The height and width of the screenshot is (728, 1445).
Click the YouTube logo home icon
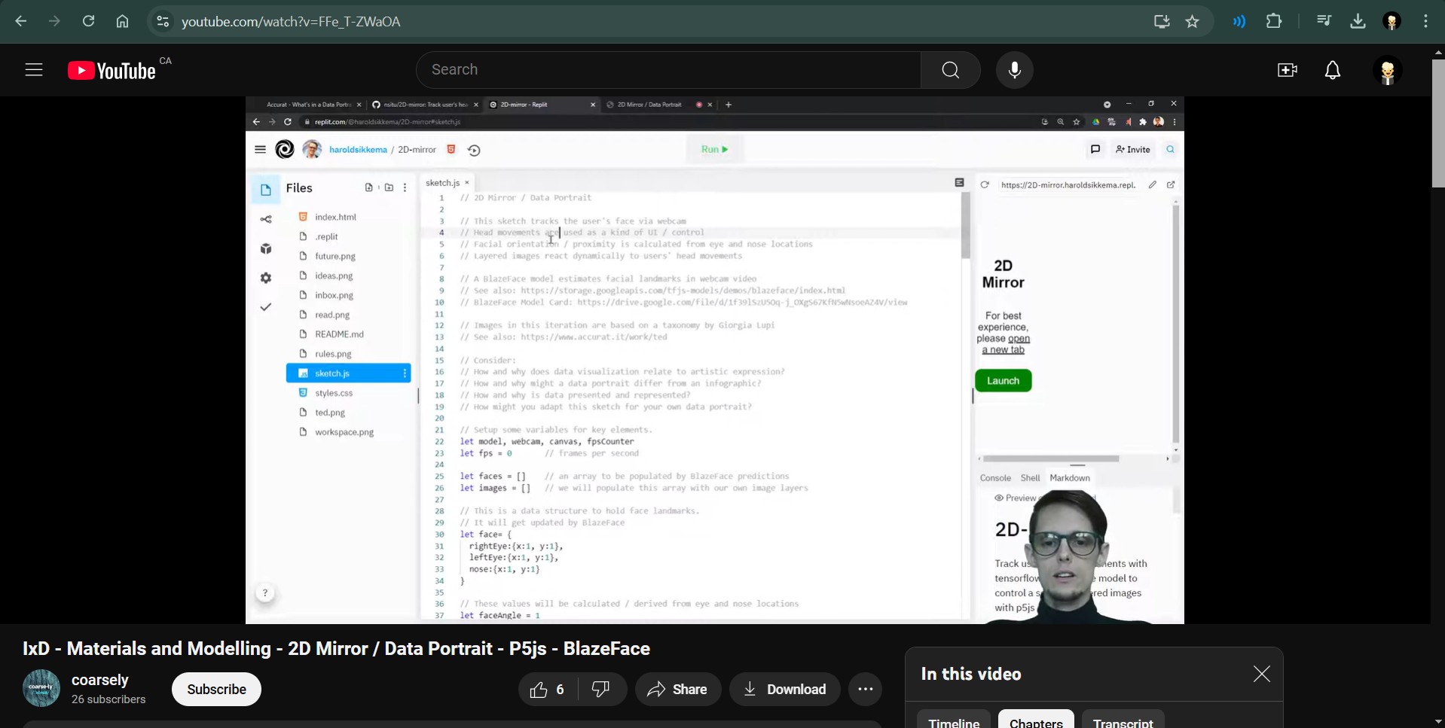[x=112, y=71]
